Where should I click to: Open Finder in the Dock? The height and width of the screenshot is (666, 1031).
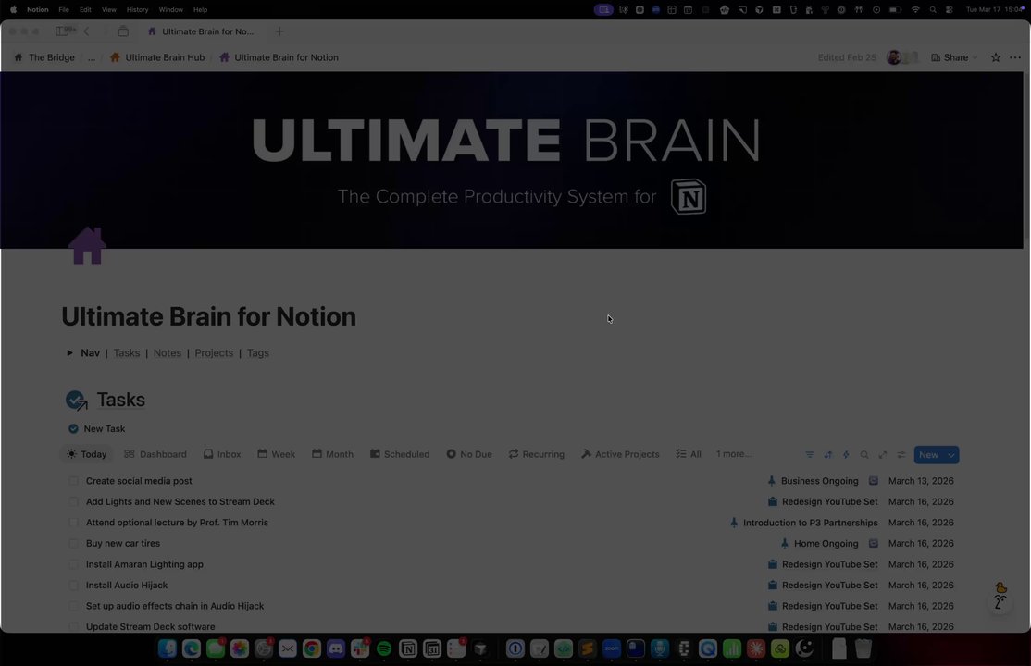[167, 648]
